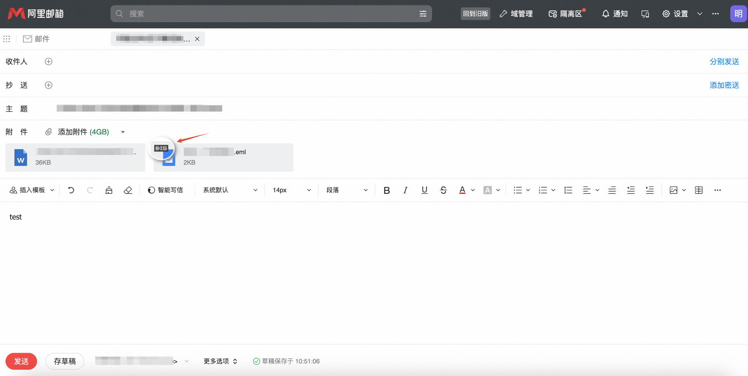748x376 pixels.
Task: Insert an image into the email
Action: [x=673, y=190]
